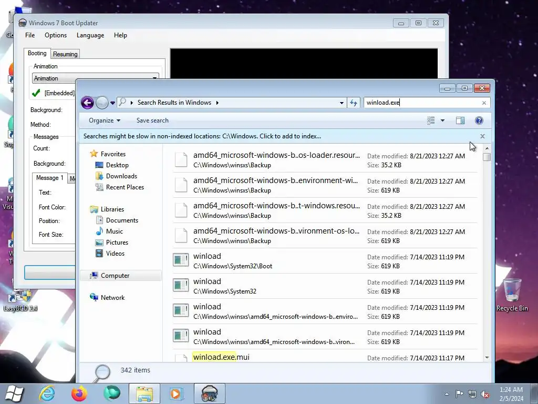Select the environment-wi... backup file result

[x=325, y=185]
